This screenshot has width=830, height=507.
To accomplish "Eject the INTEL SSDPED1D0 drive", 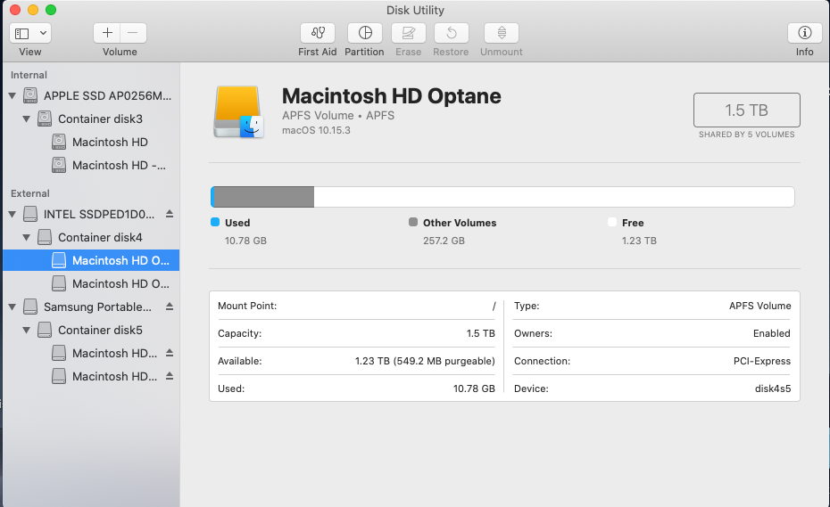I will 170,214.
